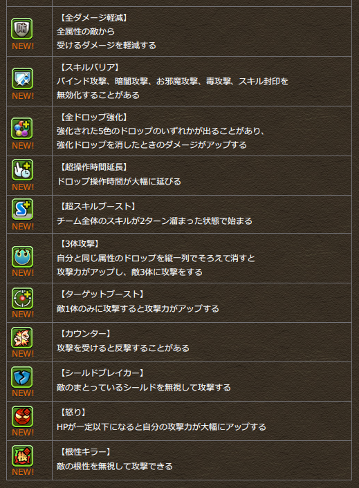This screenshot has height=488, width=359.
Task: Click the NEW! label under 根性キラー icon
Action: [x=23, y=472]
